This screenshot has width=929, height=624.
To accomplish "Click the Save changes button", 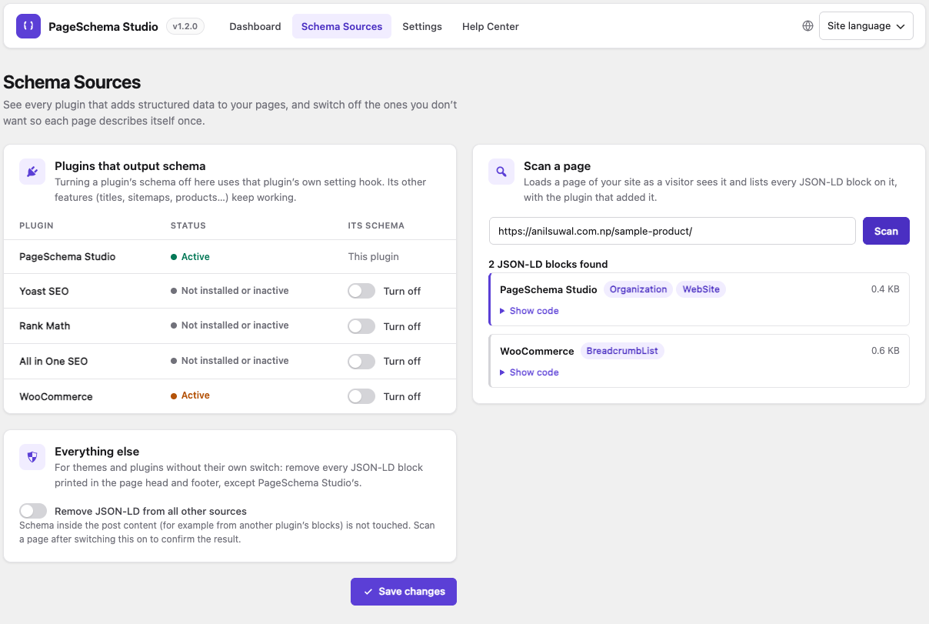I will [x=404, y=592].
